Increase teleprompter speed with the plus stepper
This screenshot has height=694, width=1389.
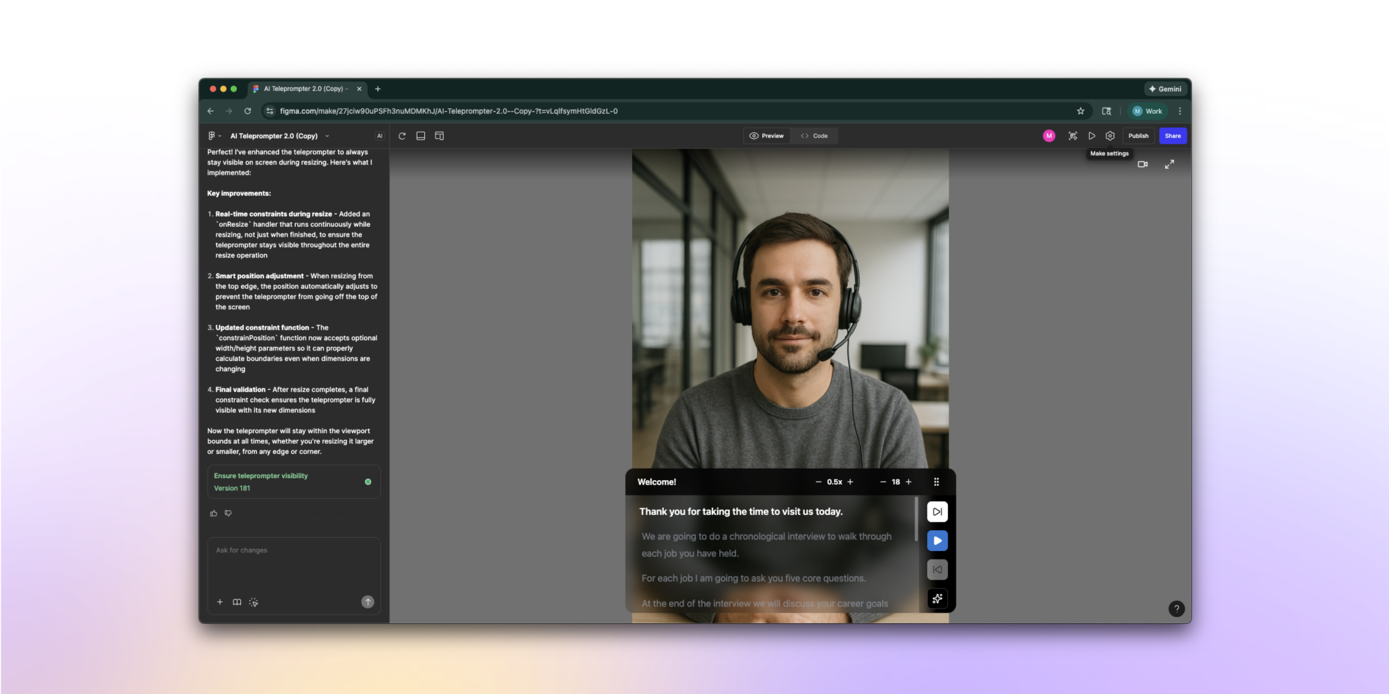tap(849, 482)
